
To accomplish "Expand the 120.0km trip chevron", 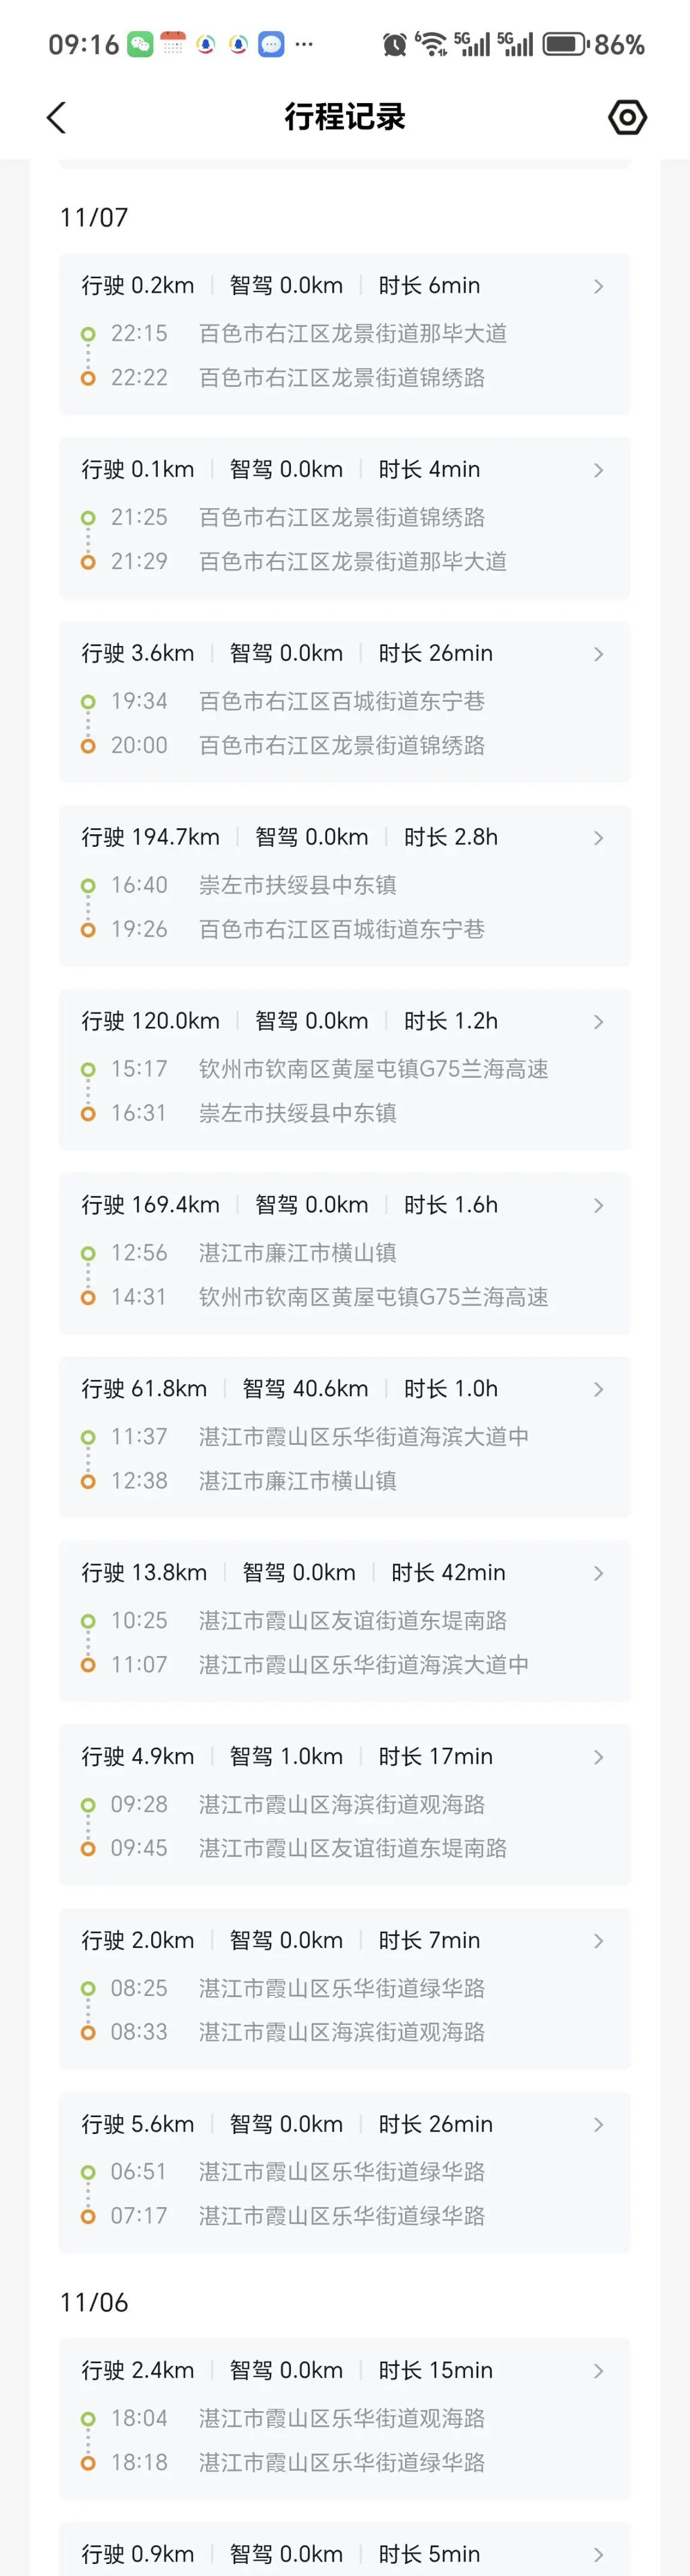I will tap(598, 1022).
